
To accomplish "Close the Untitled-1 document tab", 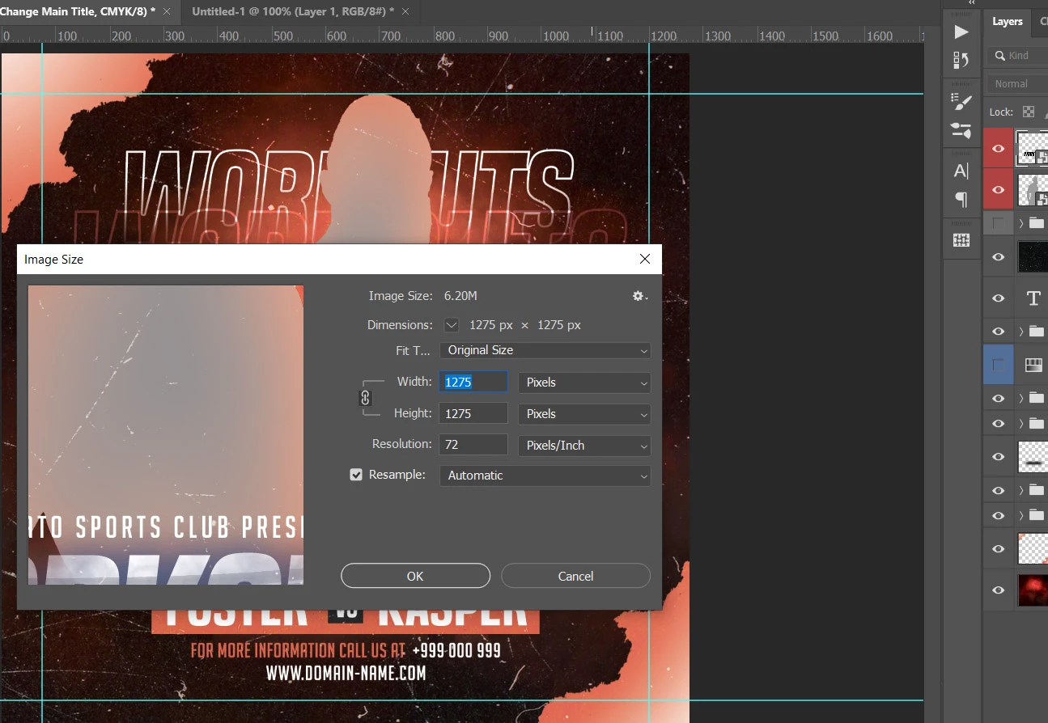I will coord(405,11).
